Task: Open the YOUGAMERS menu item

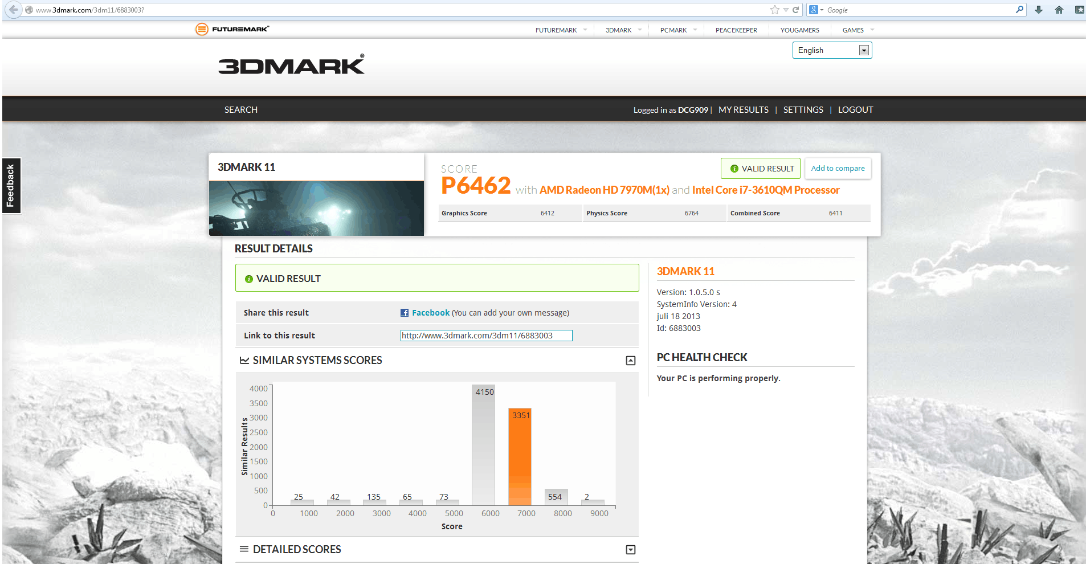Action: (799, 30)
